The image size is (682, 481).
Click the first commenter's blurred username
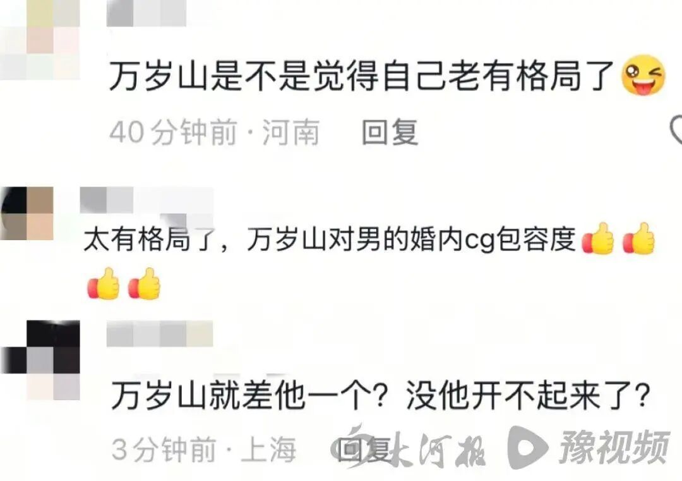click(146, 13)
